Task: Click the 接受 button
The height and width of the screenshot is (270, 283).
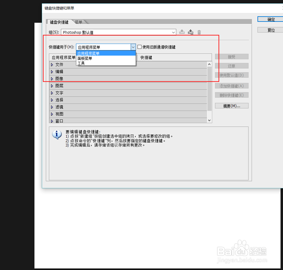Action: 232,57
